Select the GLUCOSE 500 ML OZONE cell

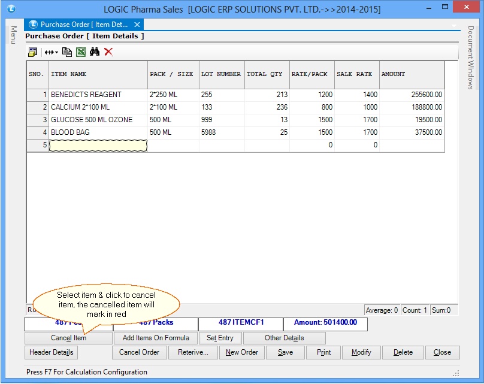[98, 120]
